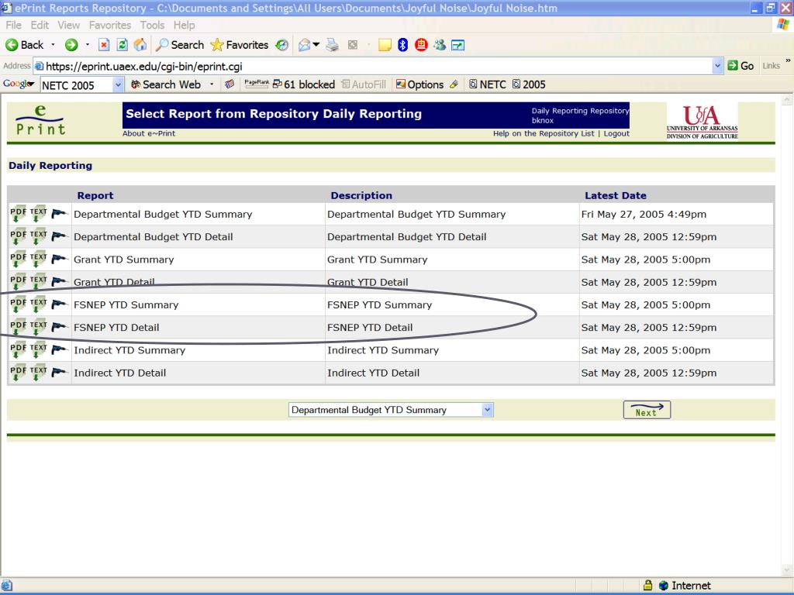Click browser Refresh toolbar icon

click(122, 45)
